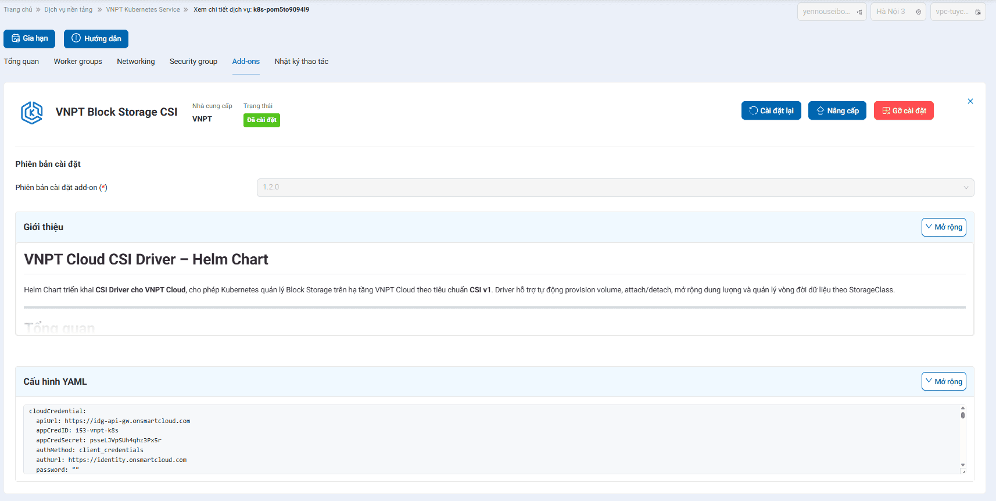
Task: Click the project tree icon beside yennouseibo
Action: click(x=859, y=12)
